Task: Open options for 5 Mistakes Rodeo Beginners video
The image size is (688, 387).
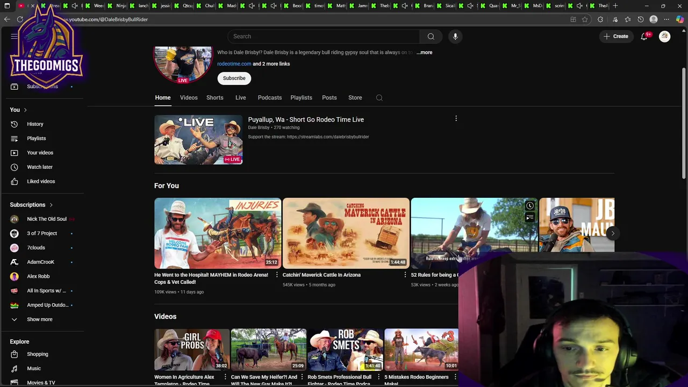Action: (x=455, y=377)
